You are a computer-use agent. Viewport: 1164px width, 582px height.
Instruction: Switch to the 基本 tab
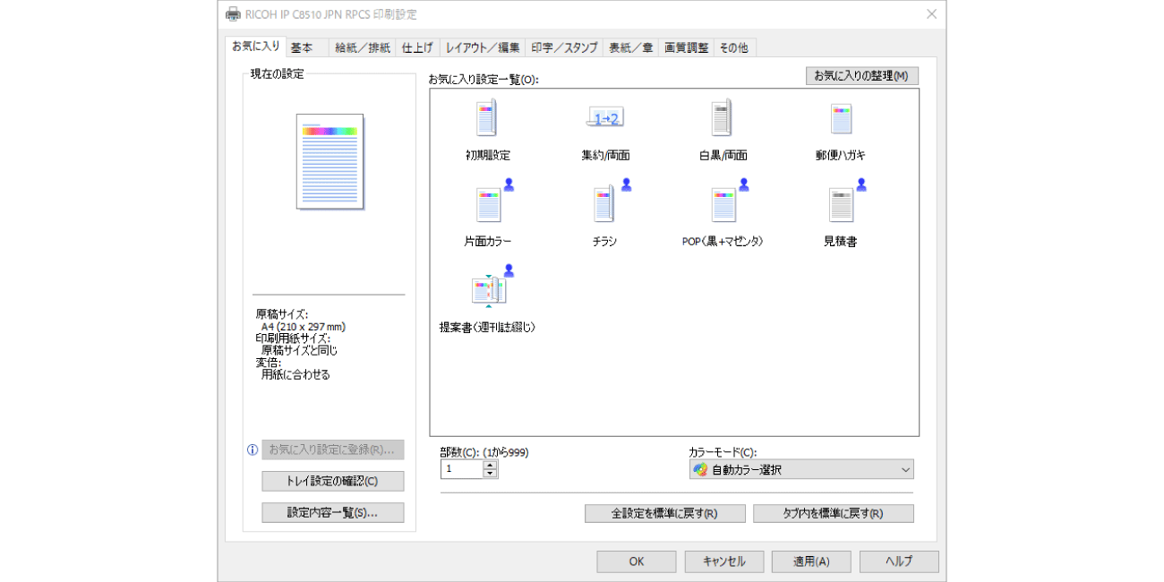(x=302, y=48)
